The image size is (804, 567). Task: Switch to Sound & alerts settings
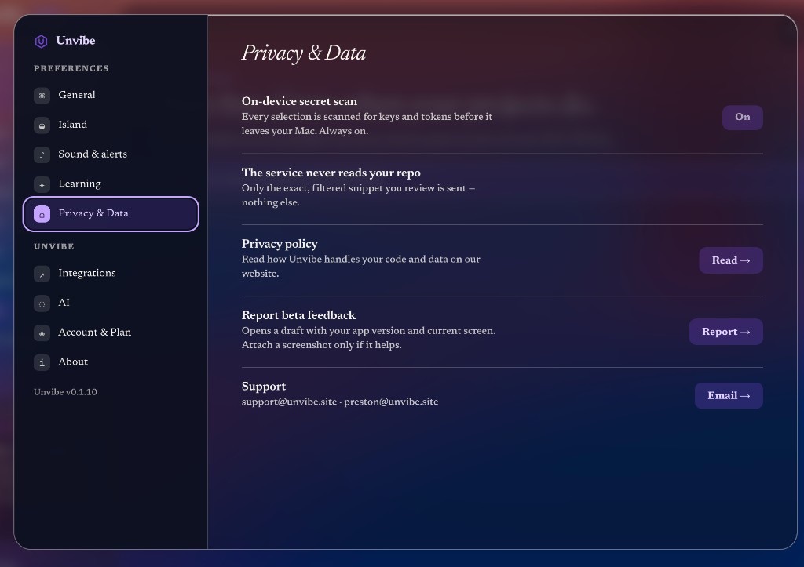point(111,154)
